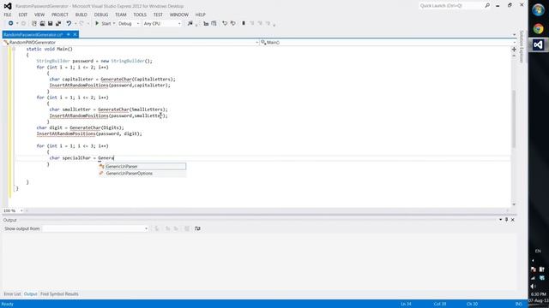The image size is (549, 308).
Task: Collapse the Main() method outline
Action: 14,50
